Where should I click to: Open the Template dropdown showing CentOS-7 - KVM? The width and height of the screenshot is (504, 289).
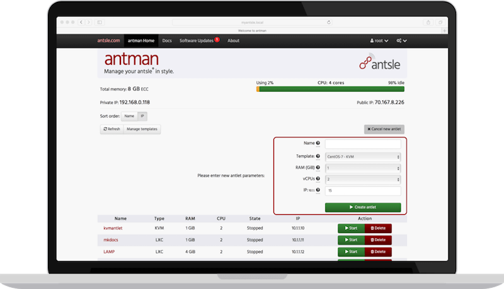click(x=363, y=156)
